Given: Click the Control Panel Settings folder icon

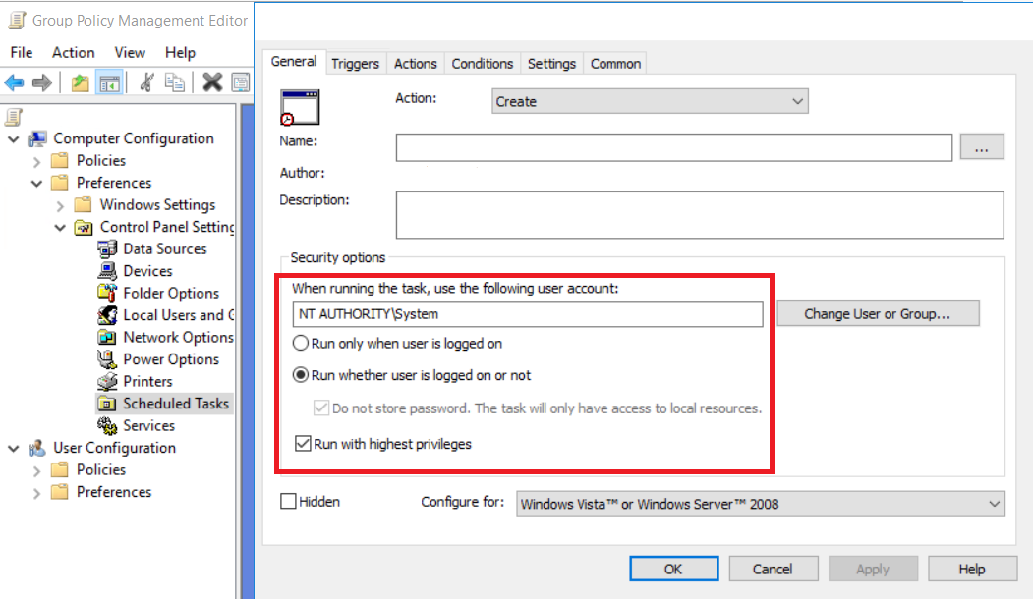Looking at the screenshot, I should pyautogui.click(x=84, y=227).
